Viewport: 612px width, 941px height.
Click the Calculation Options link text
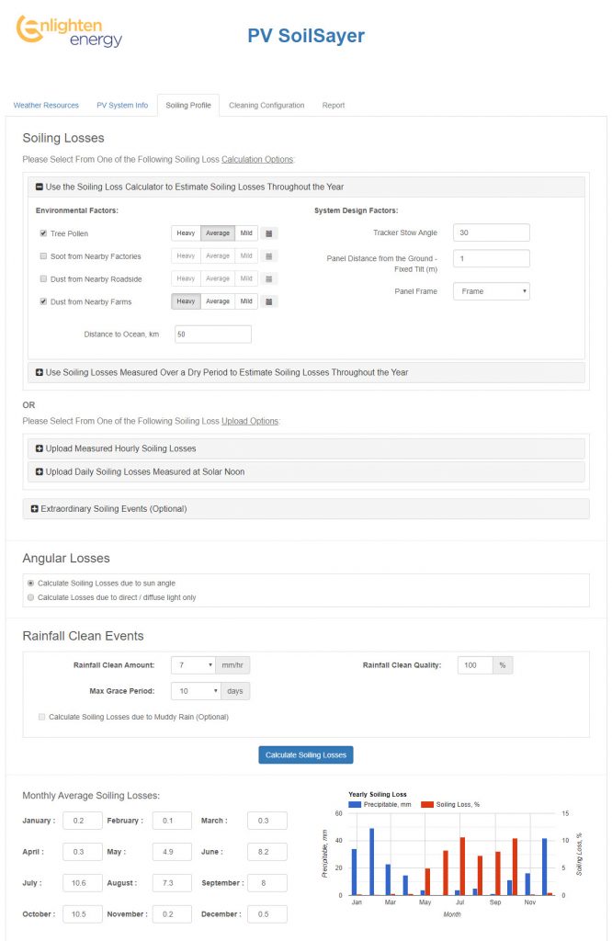click(257, 160)
